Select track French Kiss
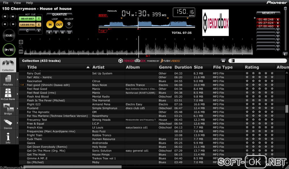The height and width of the screenshot is (169, 289). point(152,128)
